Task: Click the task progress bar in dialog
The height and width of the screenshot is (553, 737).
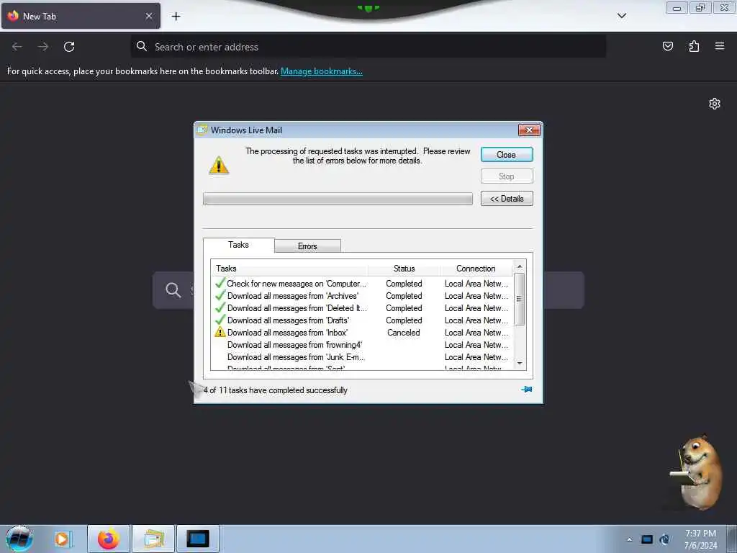Action: point(338,199)
